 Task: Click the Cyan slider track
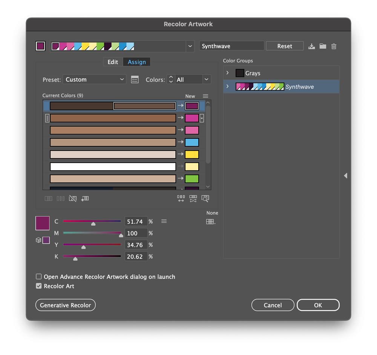(x=92, y=221)
